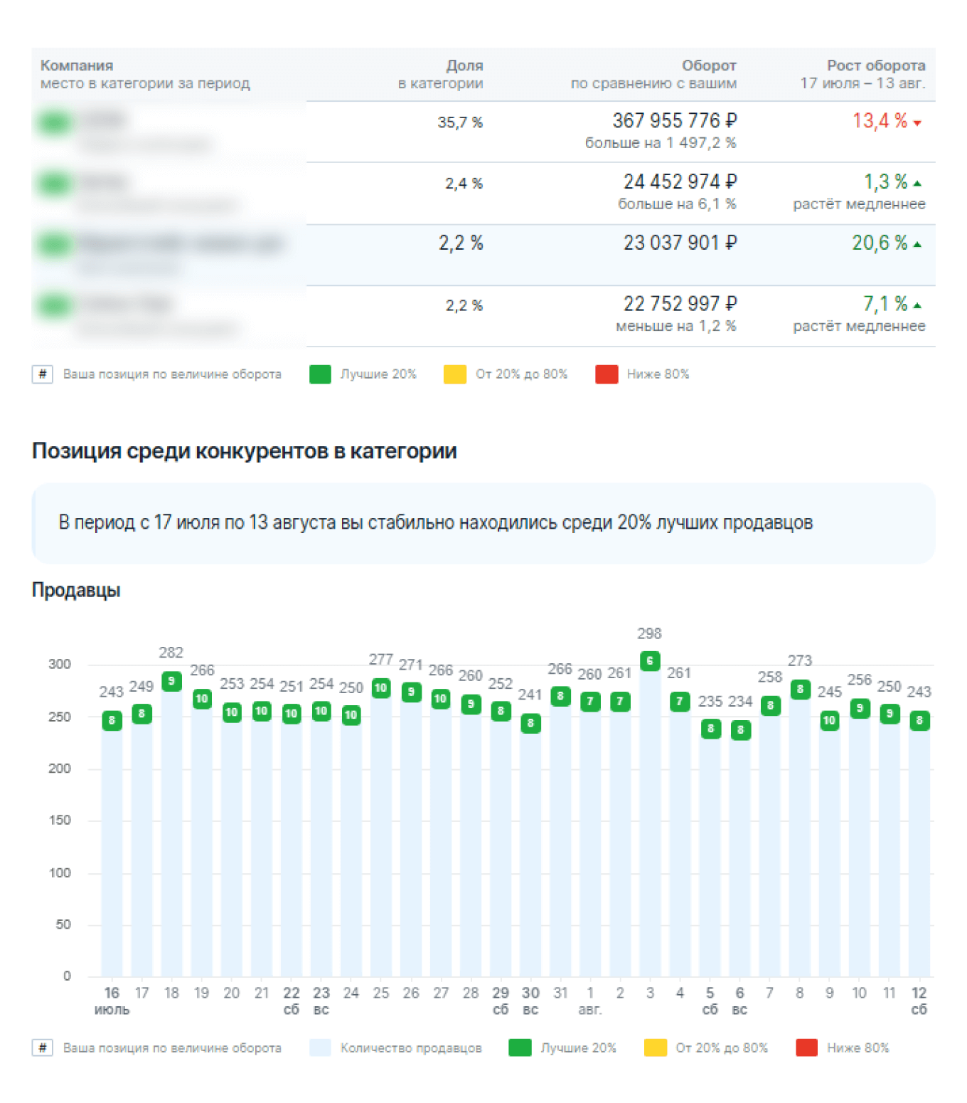
Task: Select the 'Компания' column header
Action: tap(77, 65)
